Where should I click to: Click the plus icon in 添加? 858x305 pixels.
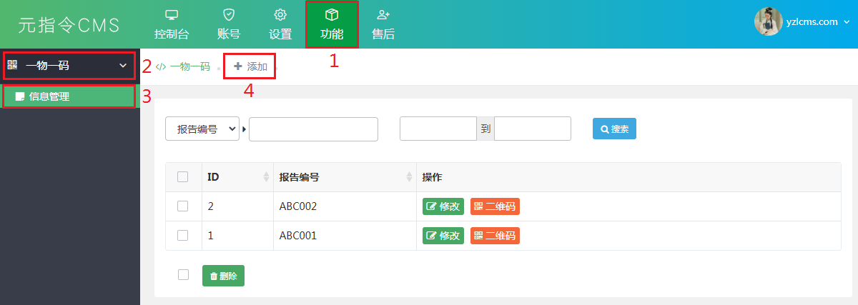point(238,66)
